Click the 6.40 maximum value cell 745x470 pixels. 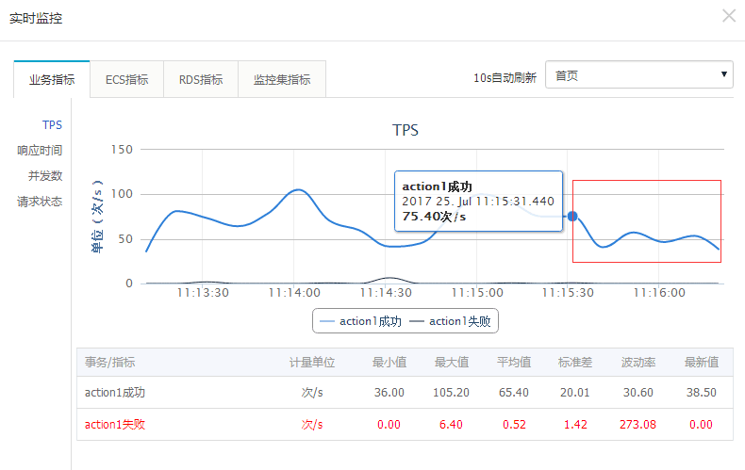click(451, 425)
